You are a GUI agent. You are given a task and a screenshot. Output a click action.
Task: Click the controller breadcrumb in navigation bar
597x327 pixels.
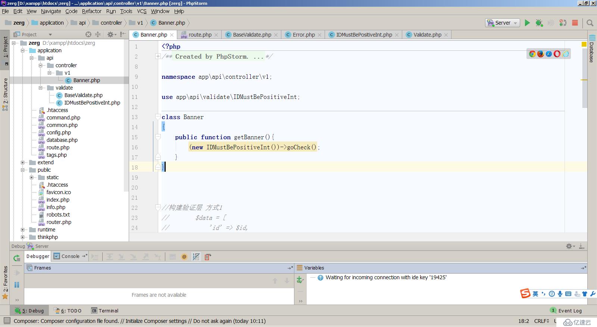coord(107,23)
